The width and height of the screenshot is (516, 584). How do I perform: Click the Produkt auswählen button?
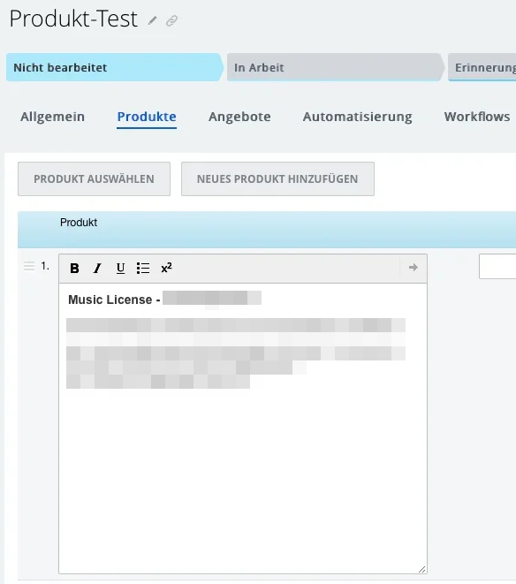click(x=94, y=178)
